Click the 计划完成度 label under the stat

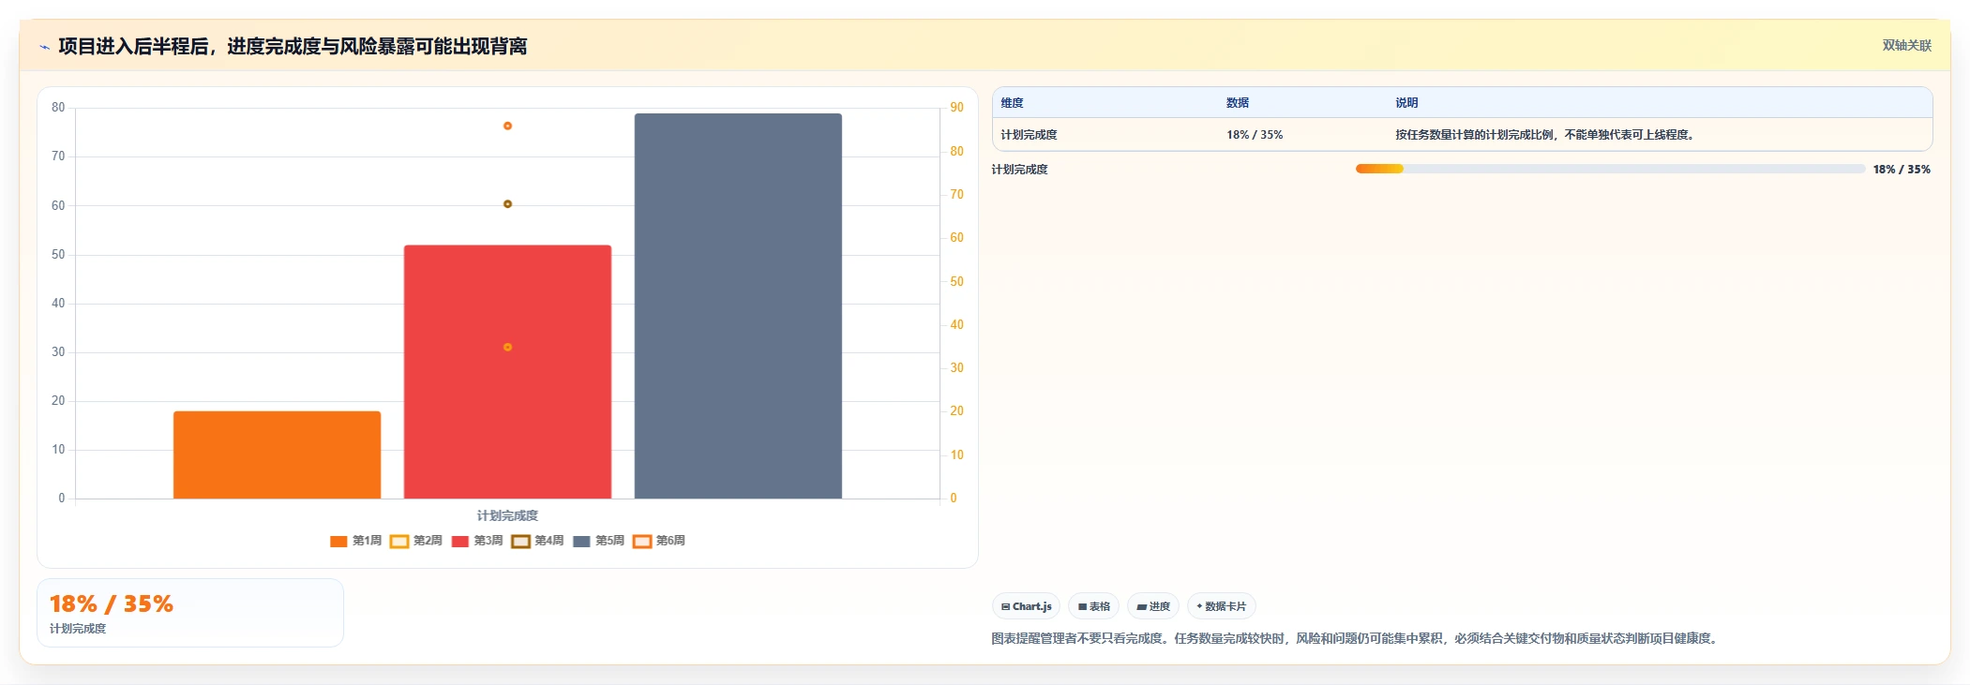[x=78, y=629]
